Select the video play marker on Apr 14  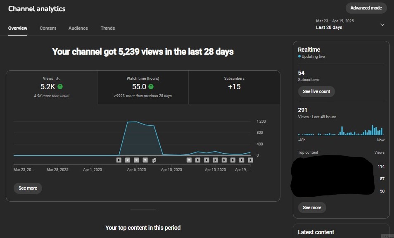coord(206,160)
